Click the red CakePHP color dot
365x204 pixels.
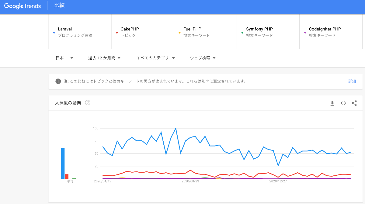click(117, 32)
